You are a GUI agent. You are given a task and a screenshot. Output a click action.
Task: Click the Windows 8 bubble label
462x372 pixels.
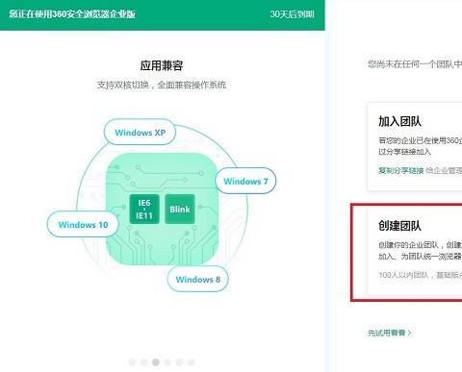coord(198,279)
